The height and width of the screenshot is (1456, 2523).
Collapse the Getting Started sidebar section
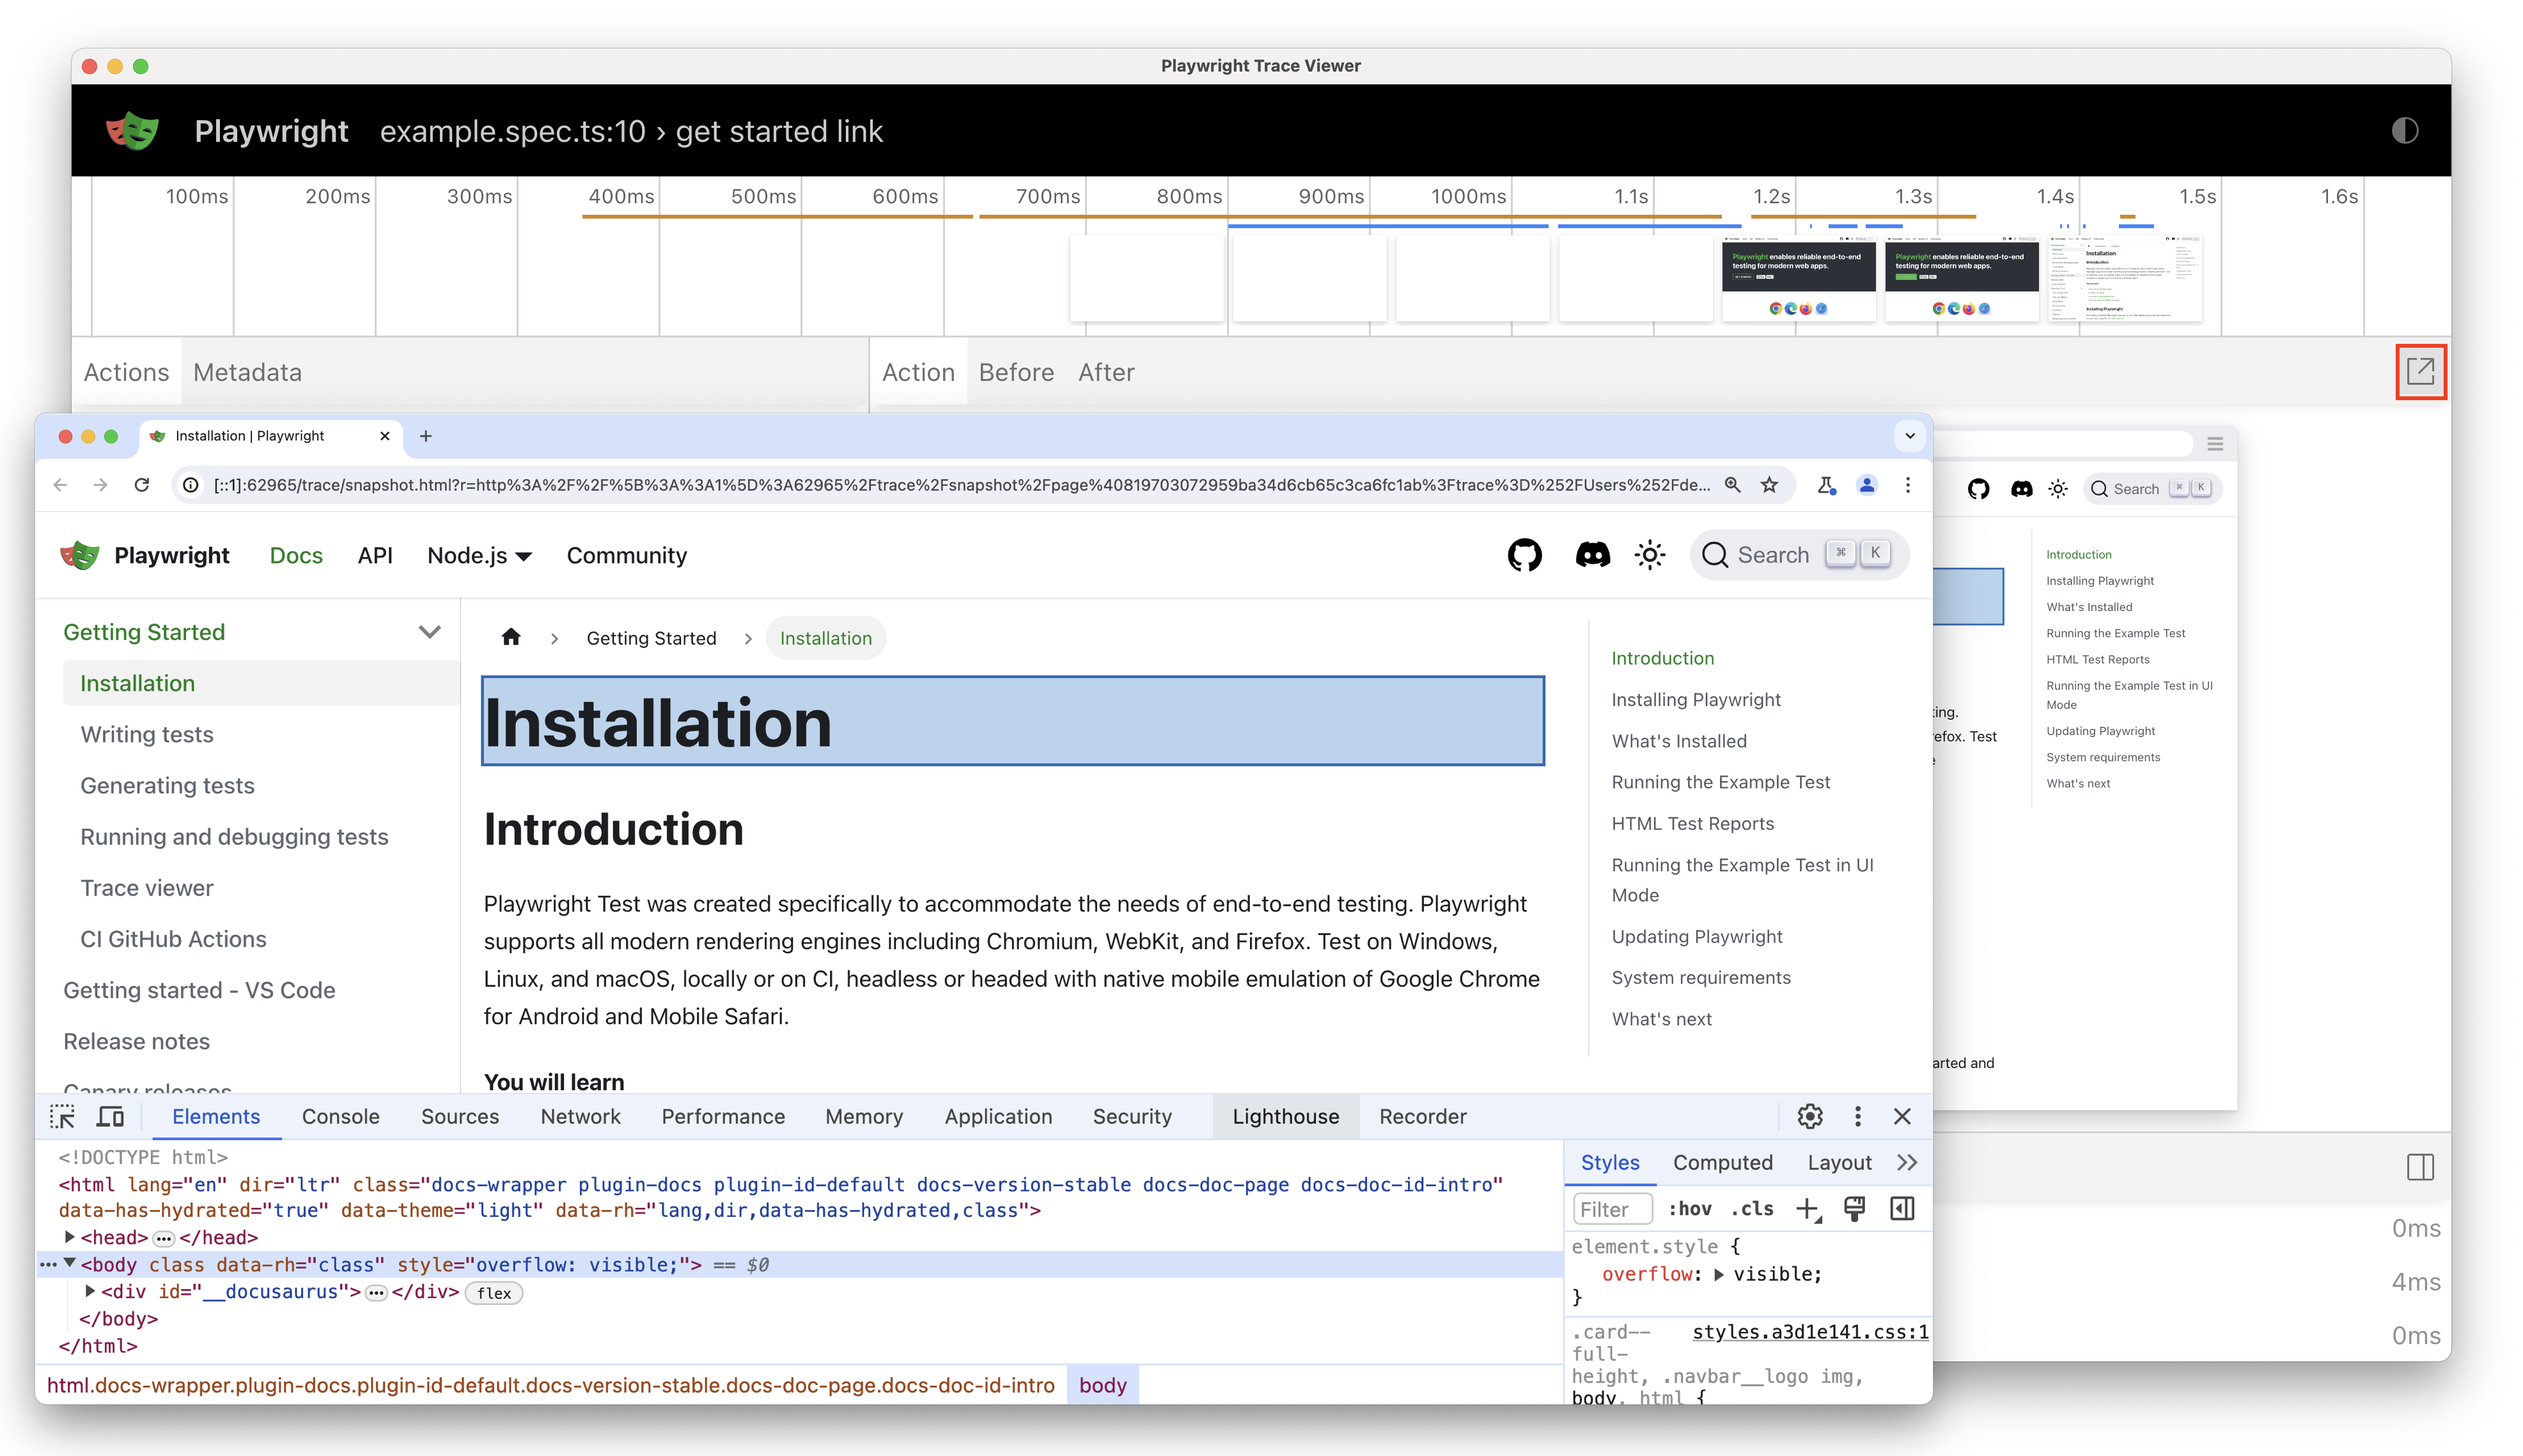click(x=430, y=631)
